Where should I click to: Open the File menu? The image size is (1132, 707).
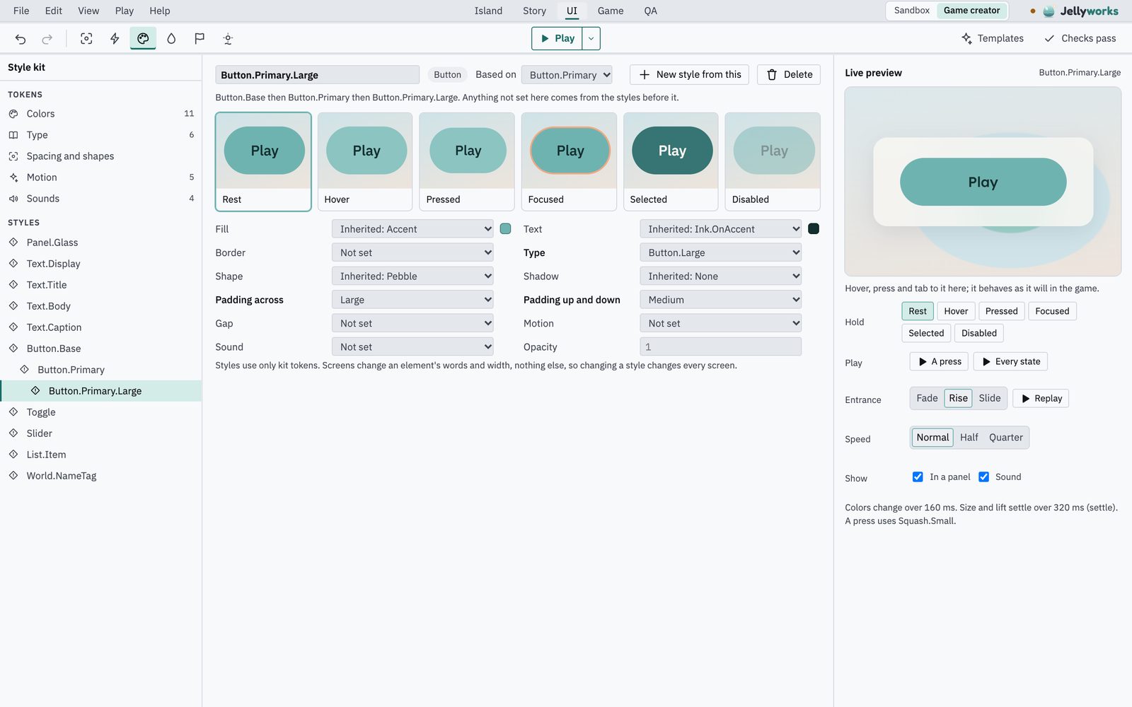pos(21,11)
